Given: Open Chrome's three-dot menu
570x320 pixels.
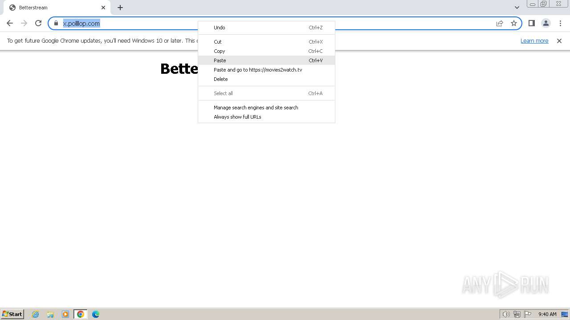Looking at the screenshot, I should click(x=560, y=23).
